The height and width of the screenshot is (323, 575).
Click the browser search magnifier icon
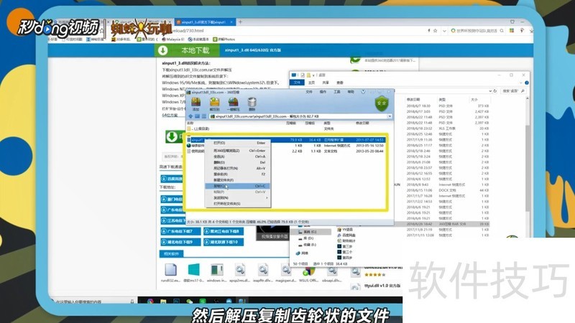(502, 31)
